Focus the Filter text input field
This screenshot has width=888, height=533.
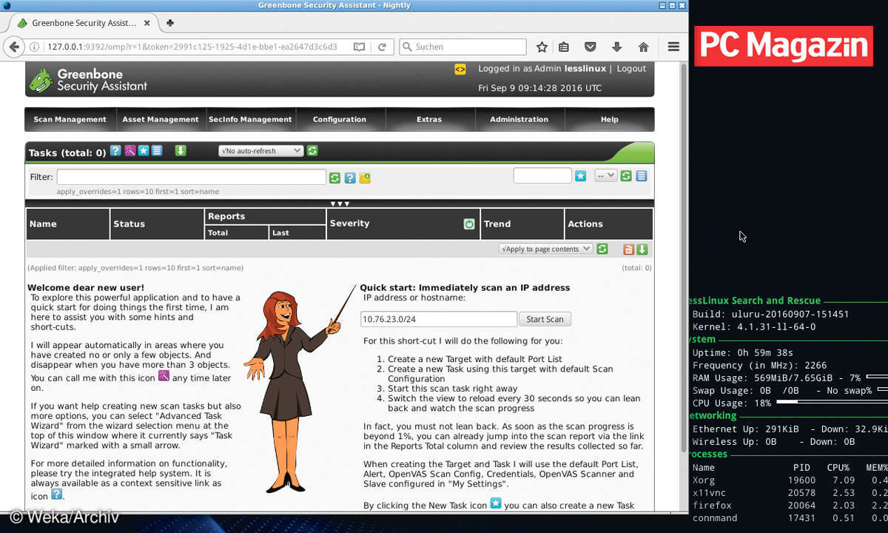(191, 177)
